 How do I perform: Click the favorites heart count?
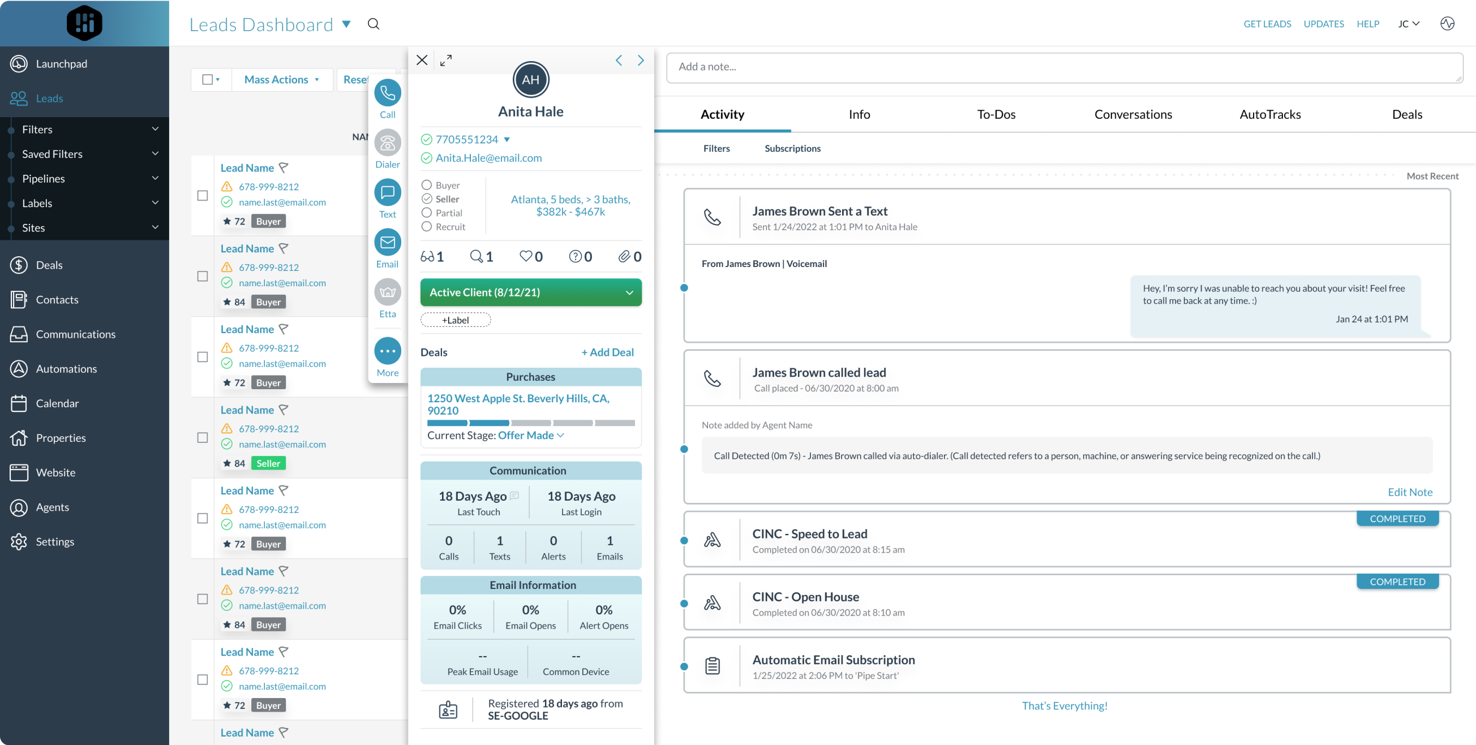531,257
